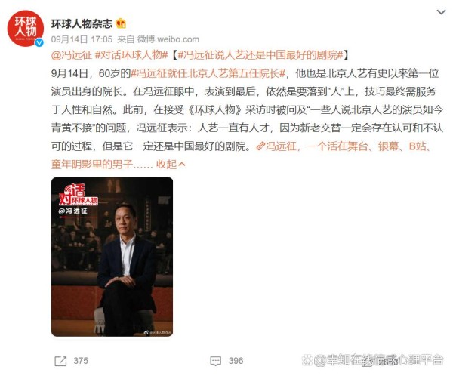Open the 环球人物 red circular avatar

[x=26, y=29]
